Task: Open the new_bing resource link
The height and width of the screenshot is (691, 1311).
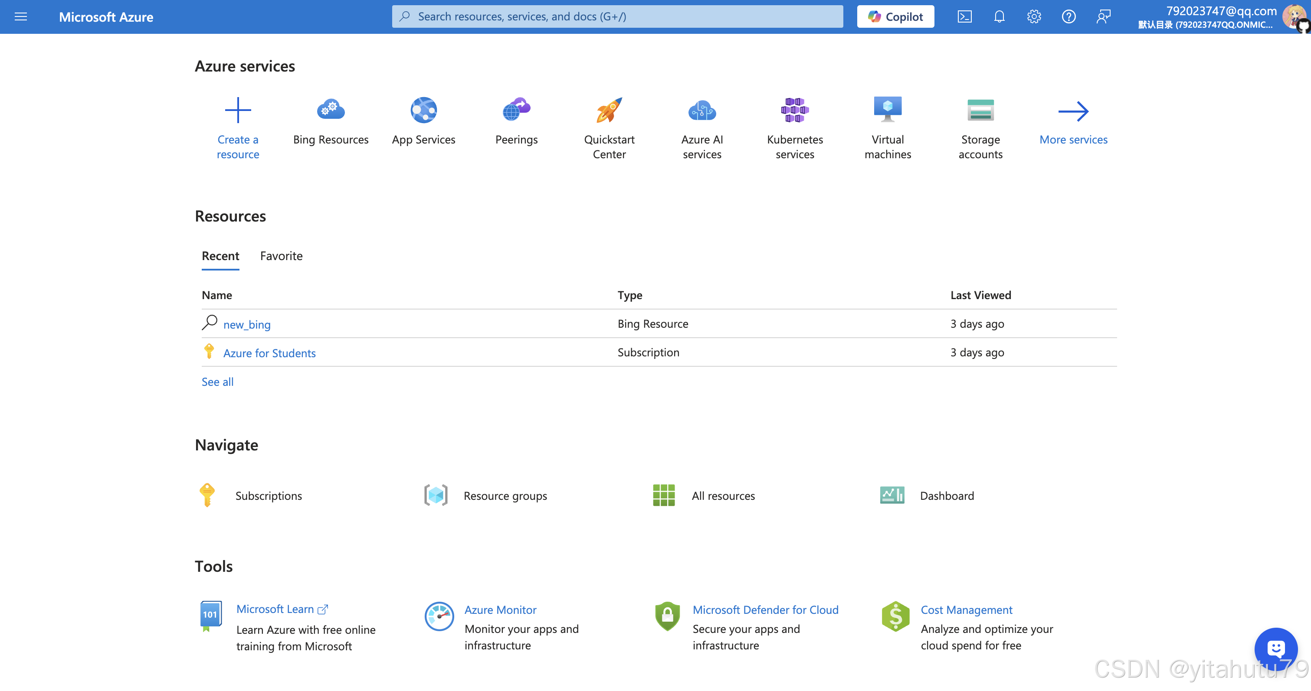Action: [247, 324]
